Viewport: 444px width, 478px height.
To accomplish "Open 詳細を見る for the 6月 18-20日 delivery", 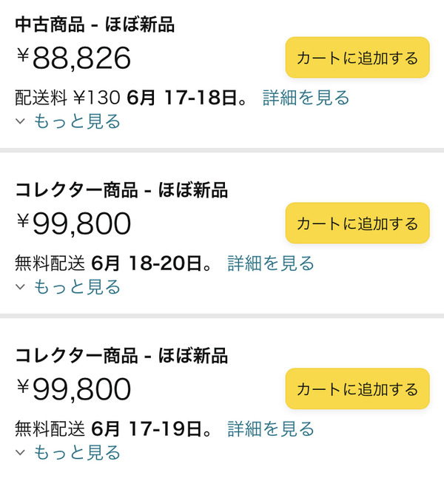I will click(271, 263).
